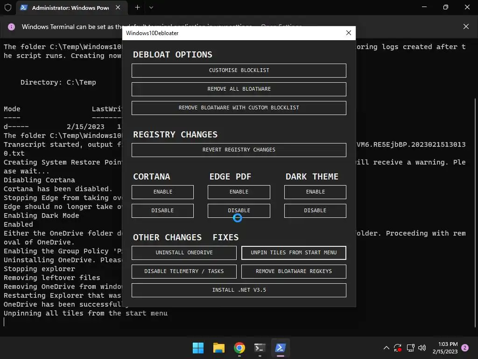Open network settings tray icon
This screenshot has height=359, width=478.
pyautogui.click(x=410, y=348)
